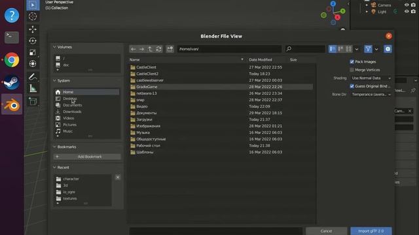This screenshot has height=235, width=419.
Task: Create a new directory
Action: (x=170, y=49)
